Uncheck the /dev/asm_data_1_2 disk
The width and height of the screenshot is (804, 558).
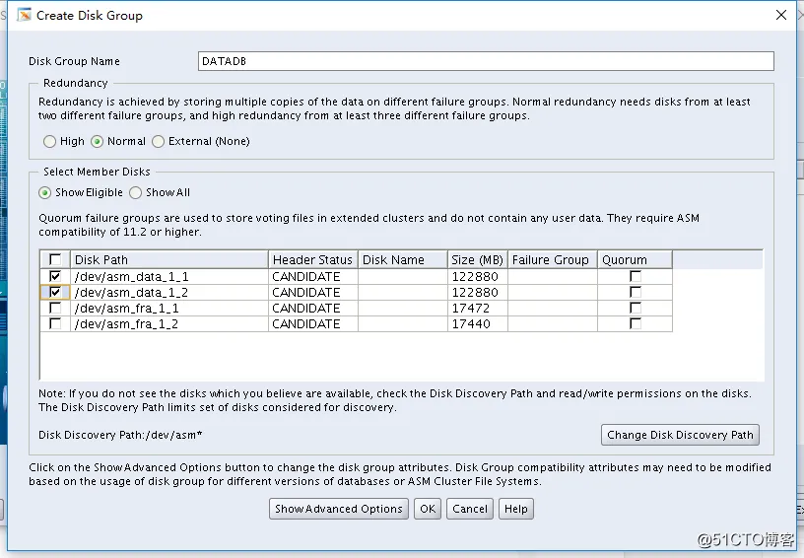pyautogui.click(x=55, y=293)
